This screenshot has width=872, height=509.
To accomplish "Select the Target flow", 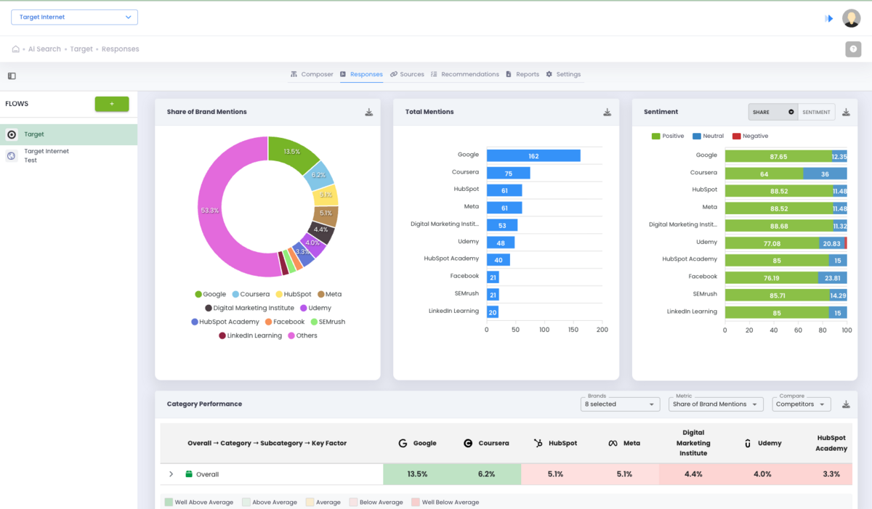I will pyautogui.click(x=68, y=134).
